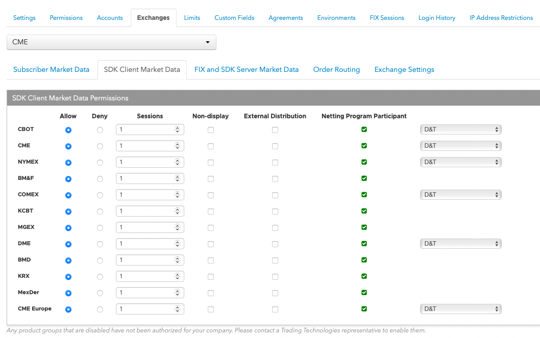
Task: Switch to Subscriber Market Data sub-tab
Action: click(52, 70)
